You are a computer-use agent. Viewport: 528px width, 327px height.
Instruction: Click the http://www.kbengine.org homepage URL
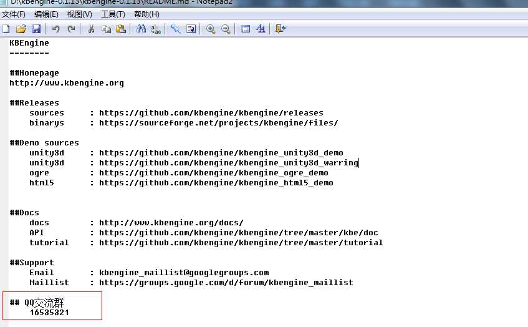67,83
